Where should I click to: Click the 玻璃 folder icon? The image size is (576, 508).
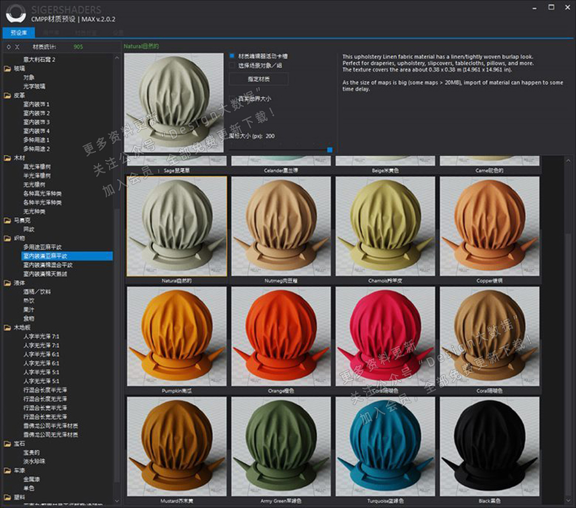point(8,68)
